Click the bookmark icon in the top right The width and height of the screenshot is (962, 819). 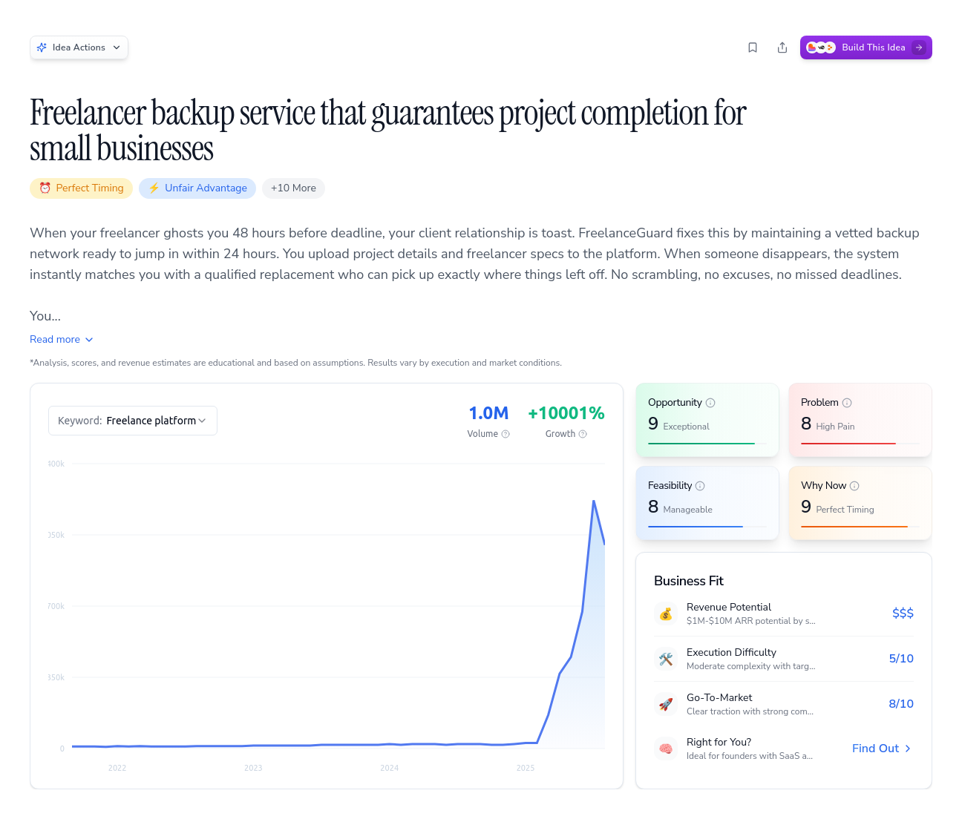[x=753, y=47]
